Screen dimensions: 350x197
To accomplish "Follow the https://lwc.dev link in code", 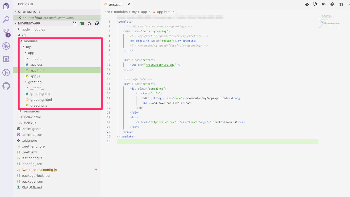I will pos(162,122).
